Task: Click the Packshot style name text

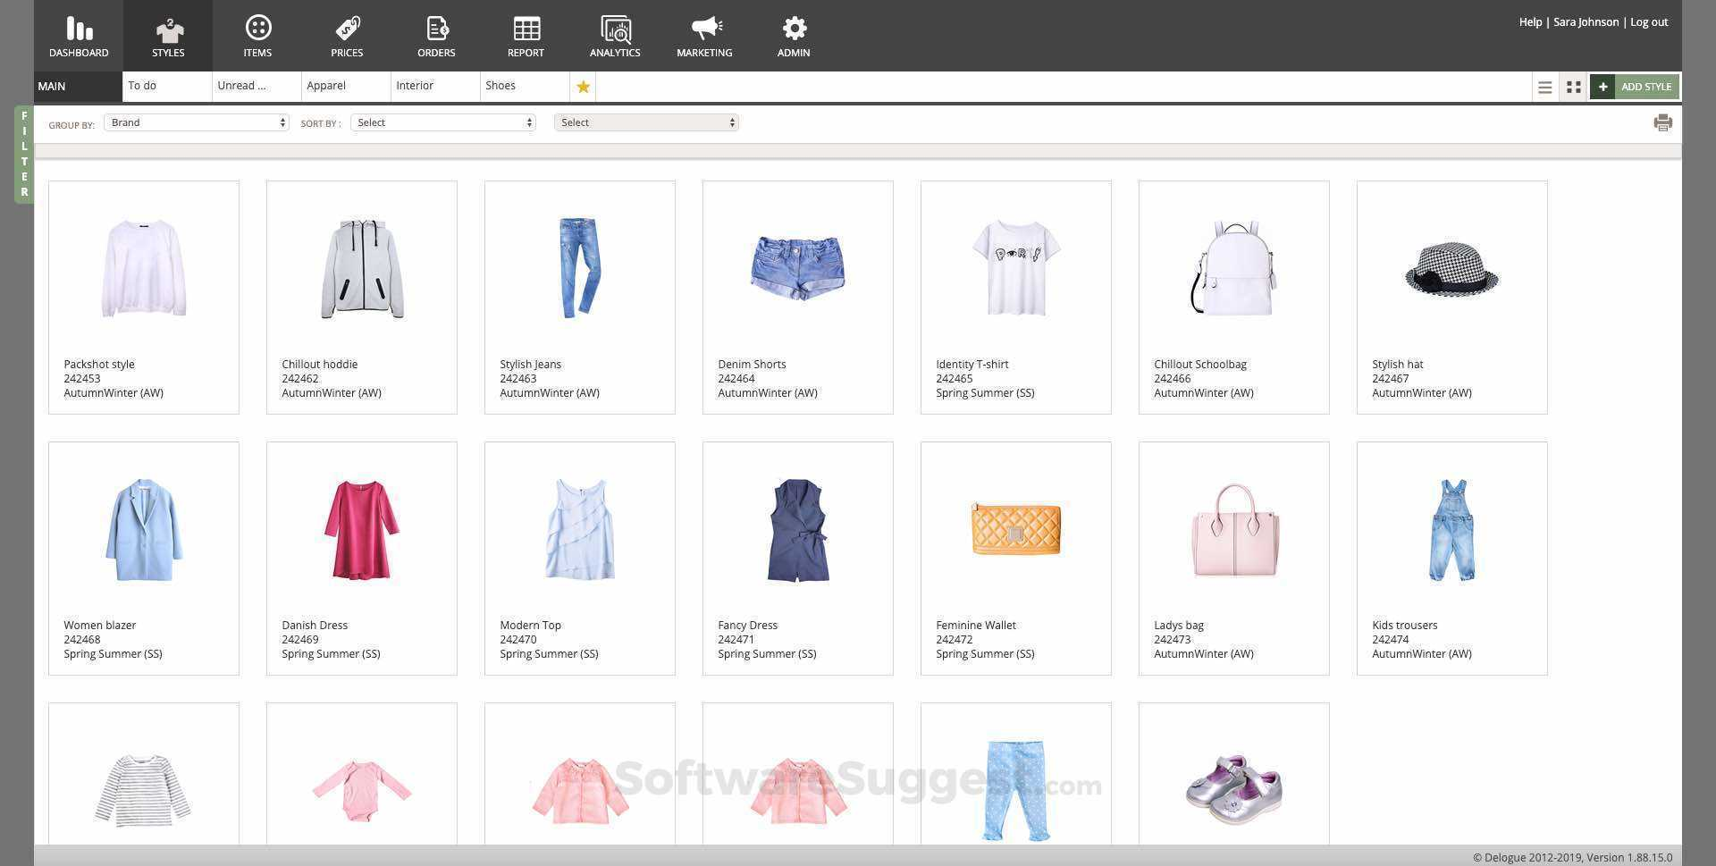Action: [99, 365]
